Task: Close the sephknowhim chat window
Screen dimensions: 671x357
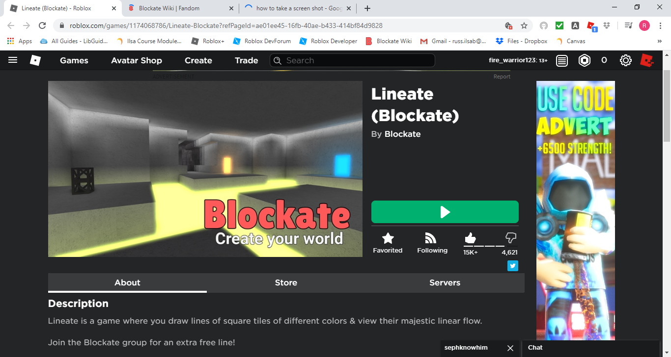Action: pyautogui.click(x=510, y=348)
